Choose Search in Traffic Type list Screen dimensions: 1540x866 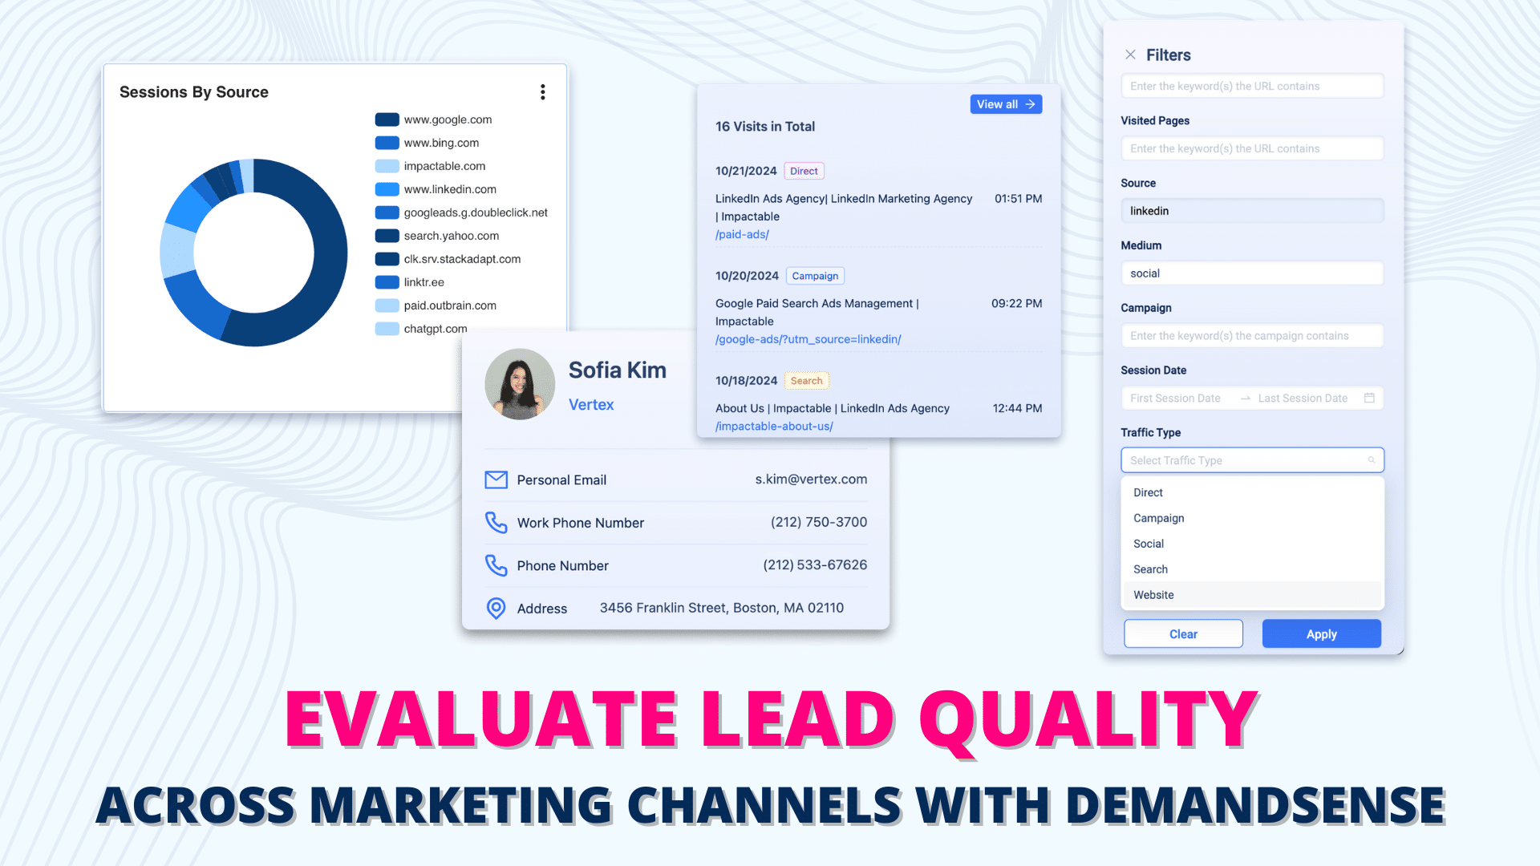[1252, 569]
